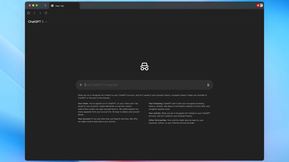Click the incognito hat icon

(x=144, y=66)
